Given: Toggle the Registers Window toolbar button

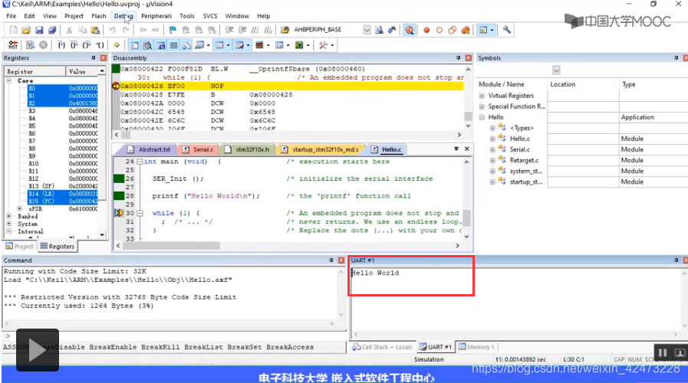Looking at the screenshot, I should (x=174, y=45).
